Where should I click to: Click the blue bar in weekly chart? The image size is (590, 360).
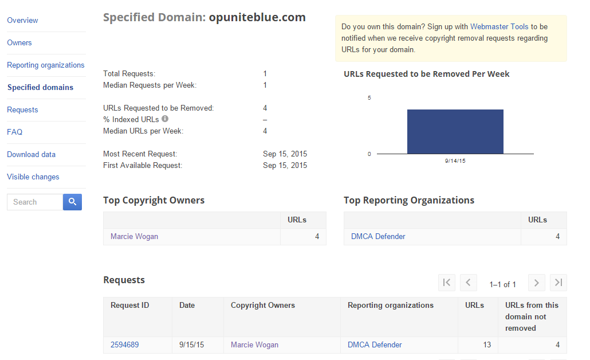click(455, 132)
